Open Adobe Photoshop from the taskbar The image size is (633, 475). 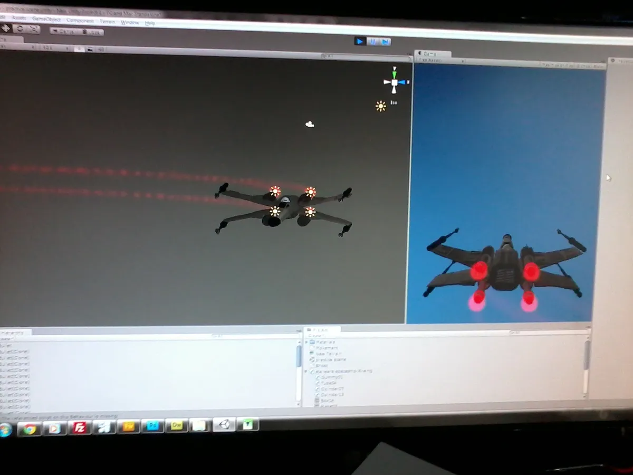click(x=153, y=426)
